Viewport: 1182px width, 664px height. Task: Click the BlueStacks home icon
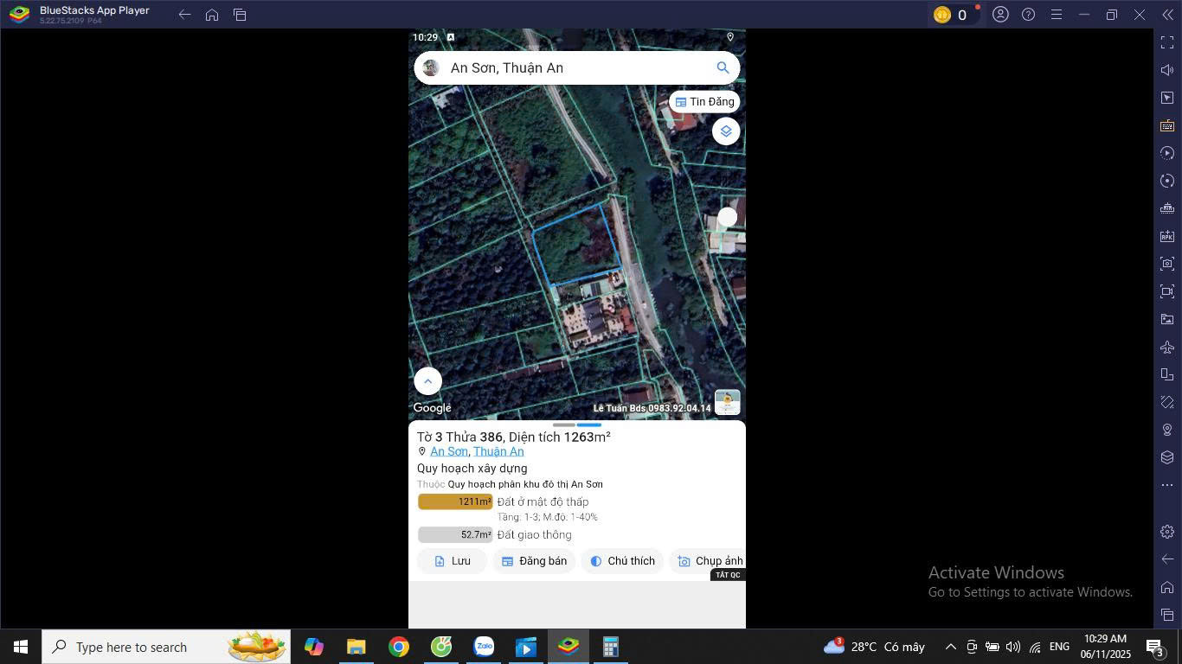pos(212,15)
